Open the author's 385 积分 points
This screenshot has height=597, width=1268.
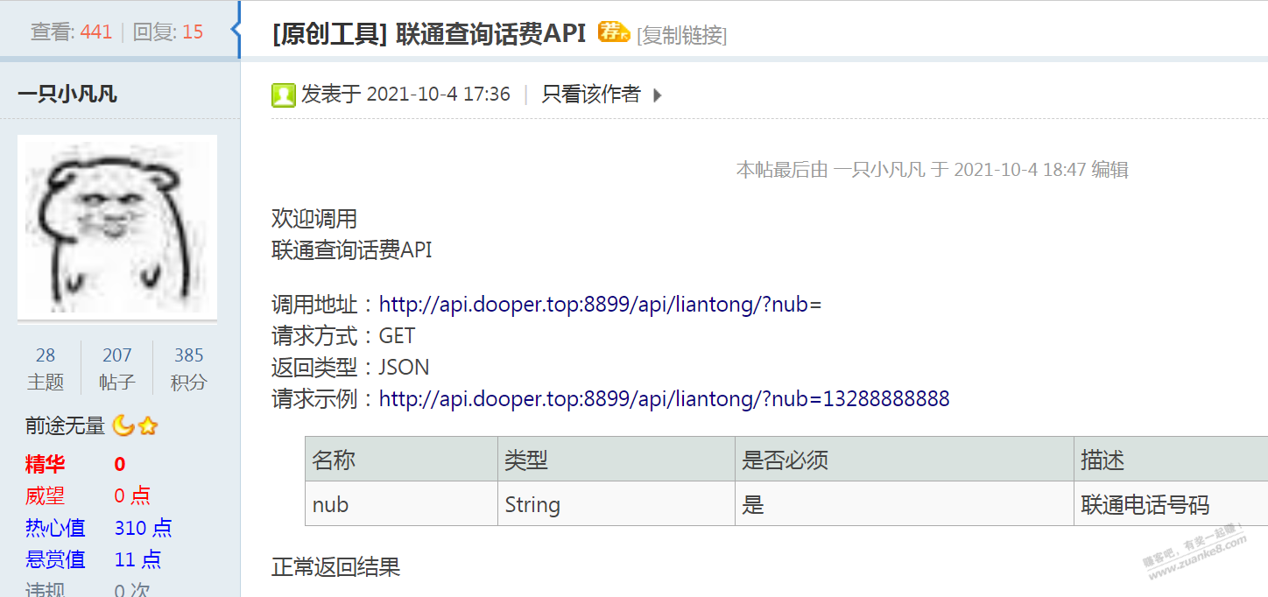point(189,368)
